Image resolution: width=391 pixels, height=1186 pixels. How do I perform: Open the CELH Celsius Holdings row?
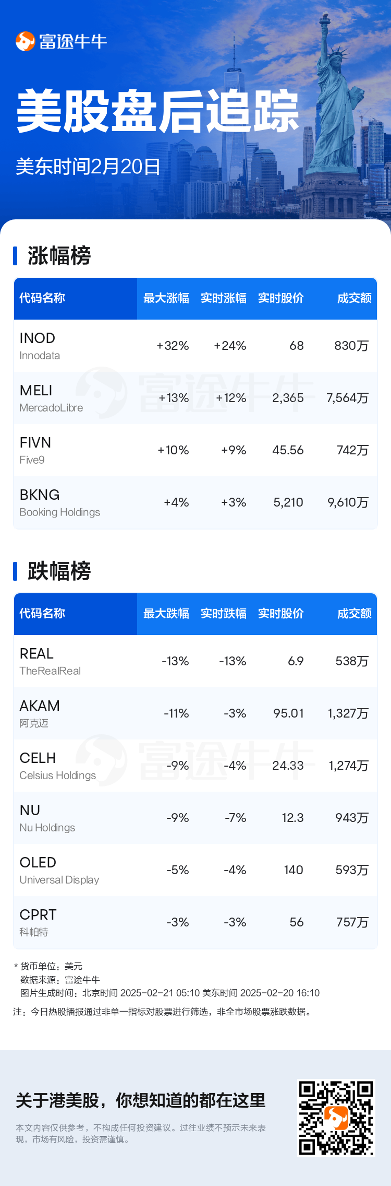[x=195, y=766]
